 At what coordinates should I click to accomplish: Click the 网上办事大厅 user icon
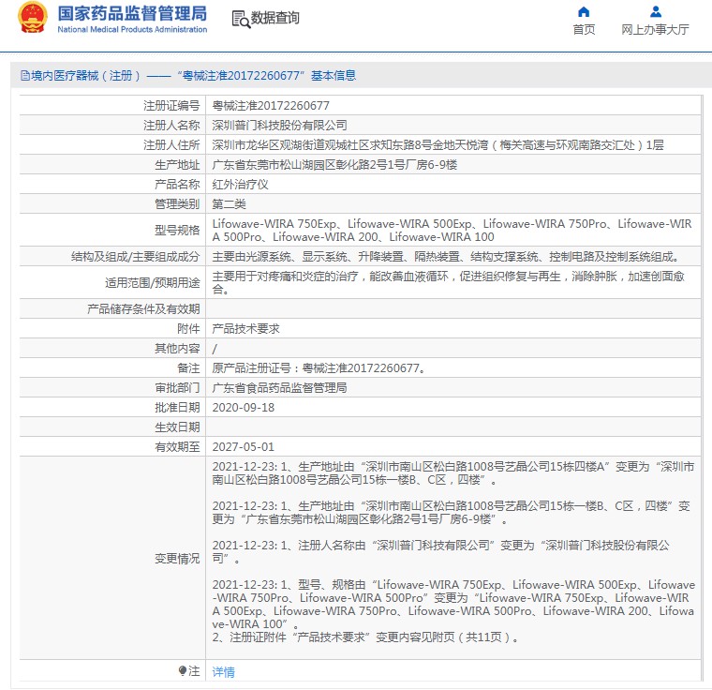(655, 11)
